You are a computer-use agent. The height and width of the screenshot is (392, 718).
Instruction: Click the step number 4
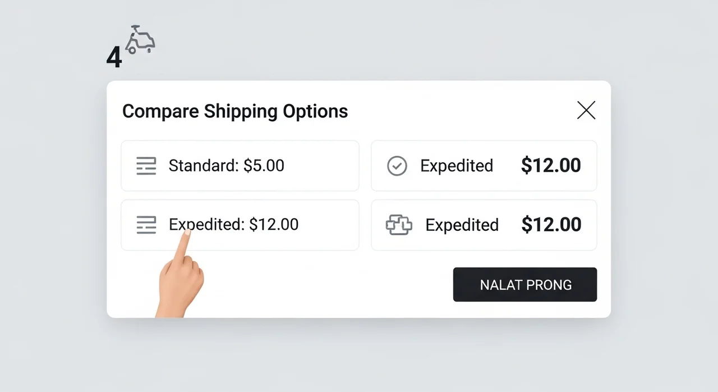(114, 57)
